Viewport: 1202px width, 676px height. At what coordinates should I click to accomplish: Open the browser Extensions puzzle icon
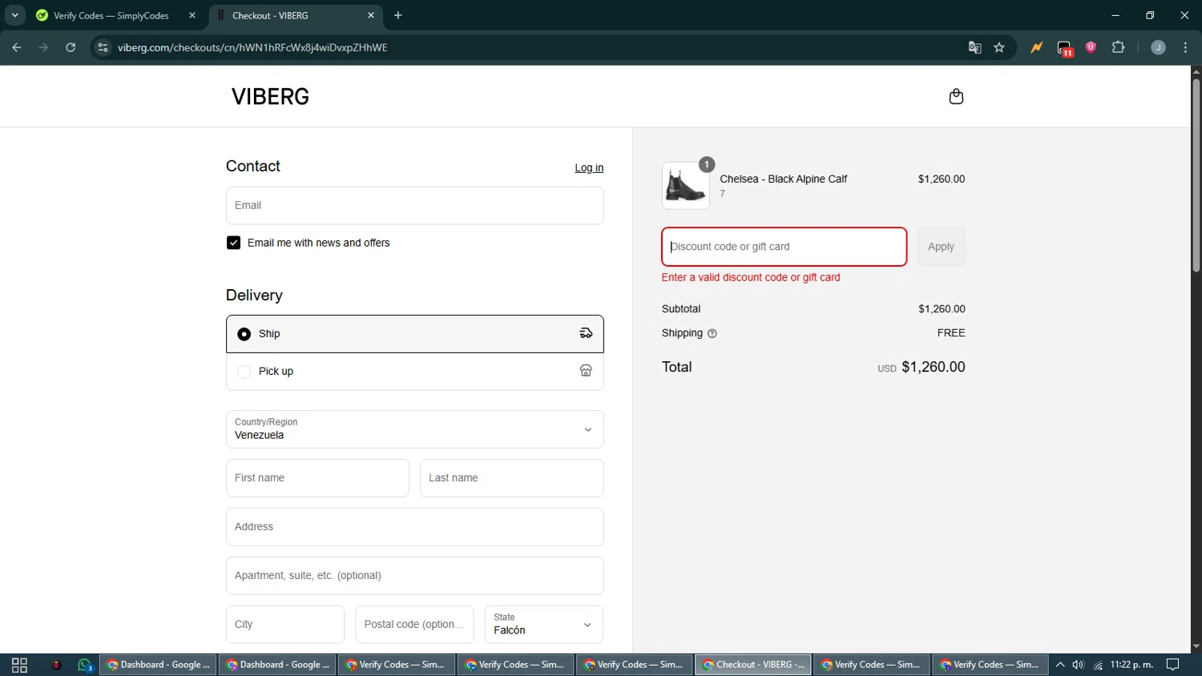1119,47
